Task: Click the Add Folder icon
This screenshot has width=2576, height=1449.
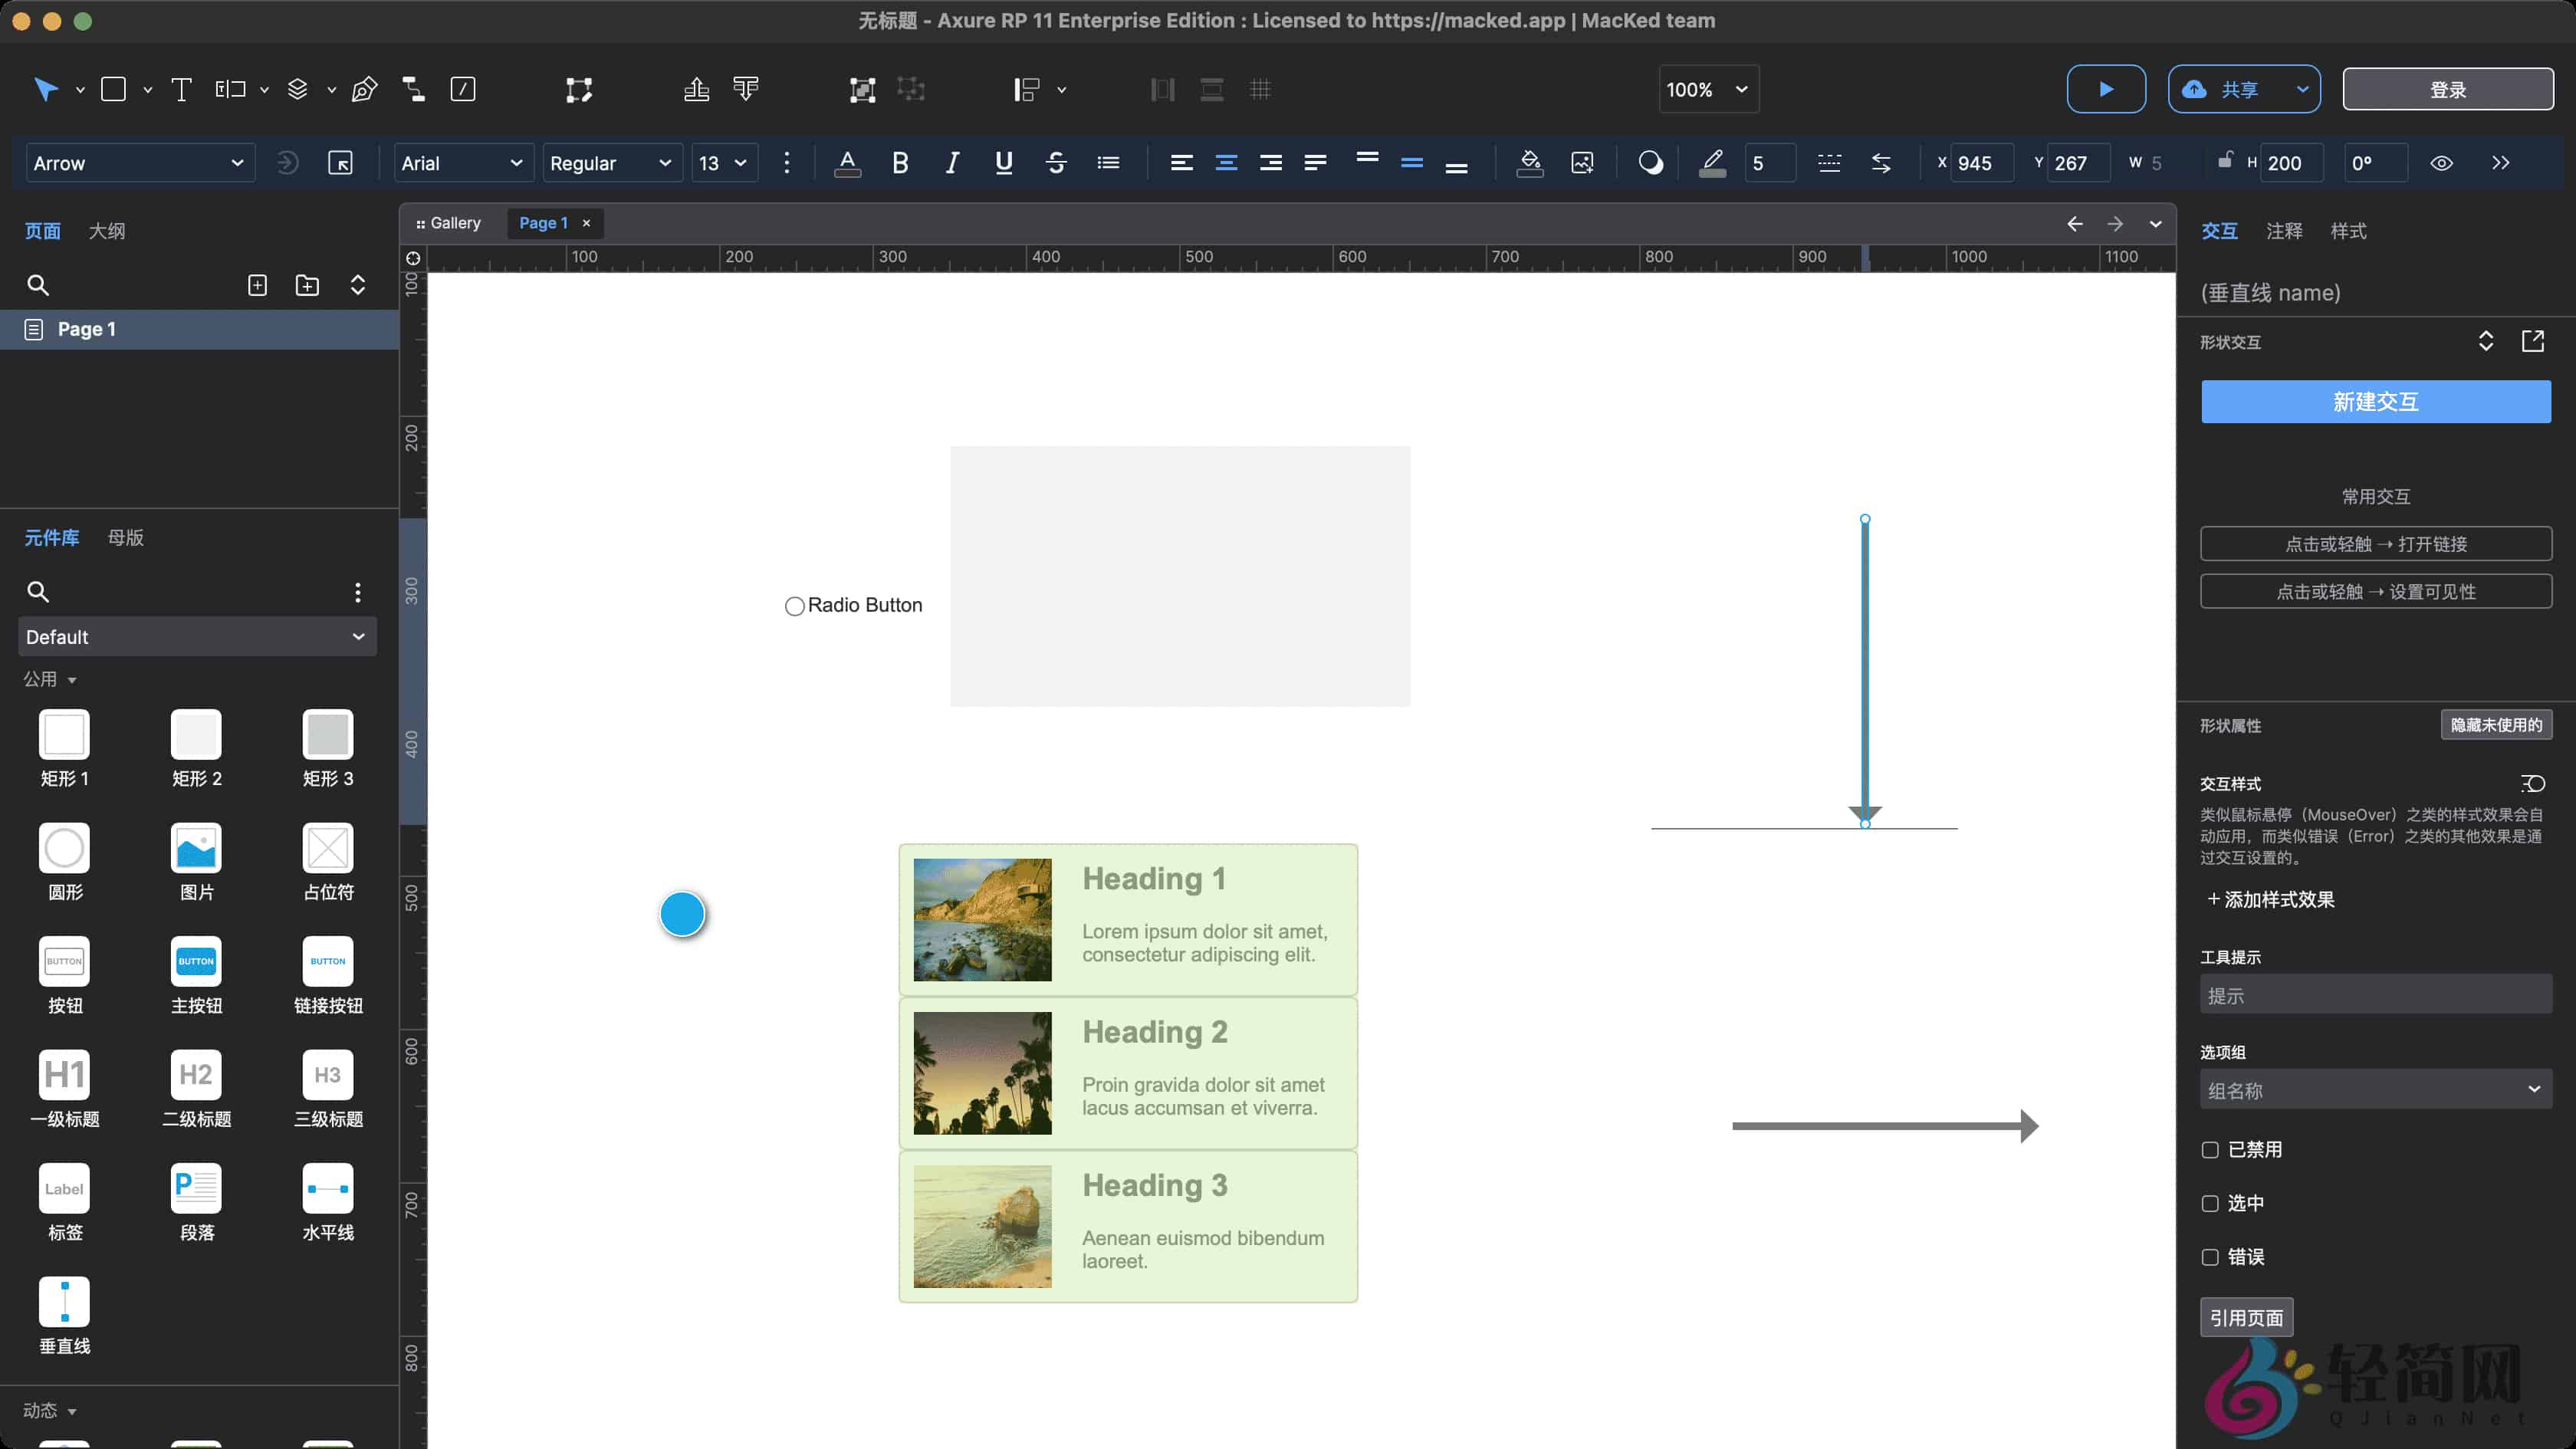Action: pyautogui.click(x=307, y=286)
